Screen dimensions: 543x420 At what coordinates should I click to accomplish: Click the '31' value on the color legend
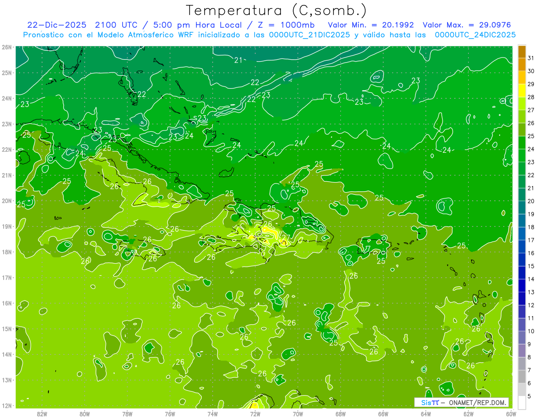[x=531, y=58]
